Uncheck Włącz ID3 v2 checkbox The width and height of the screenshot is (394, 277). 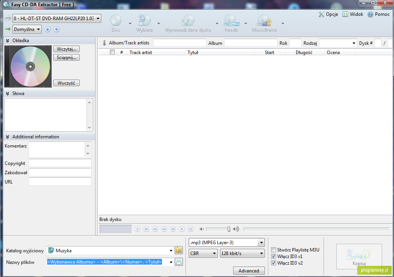click(274, 263)
